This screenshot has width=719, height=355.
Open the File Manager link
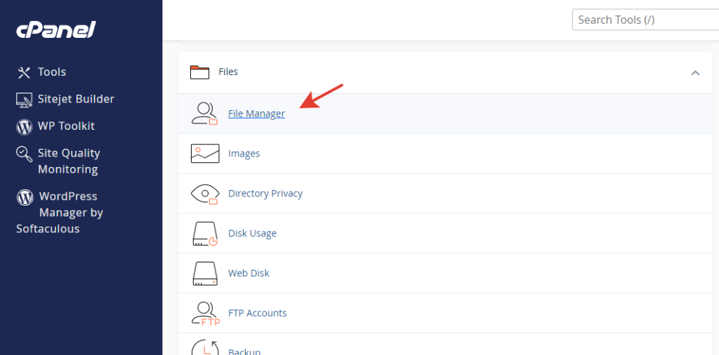tap(256, 114)
